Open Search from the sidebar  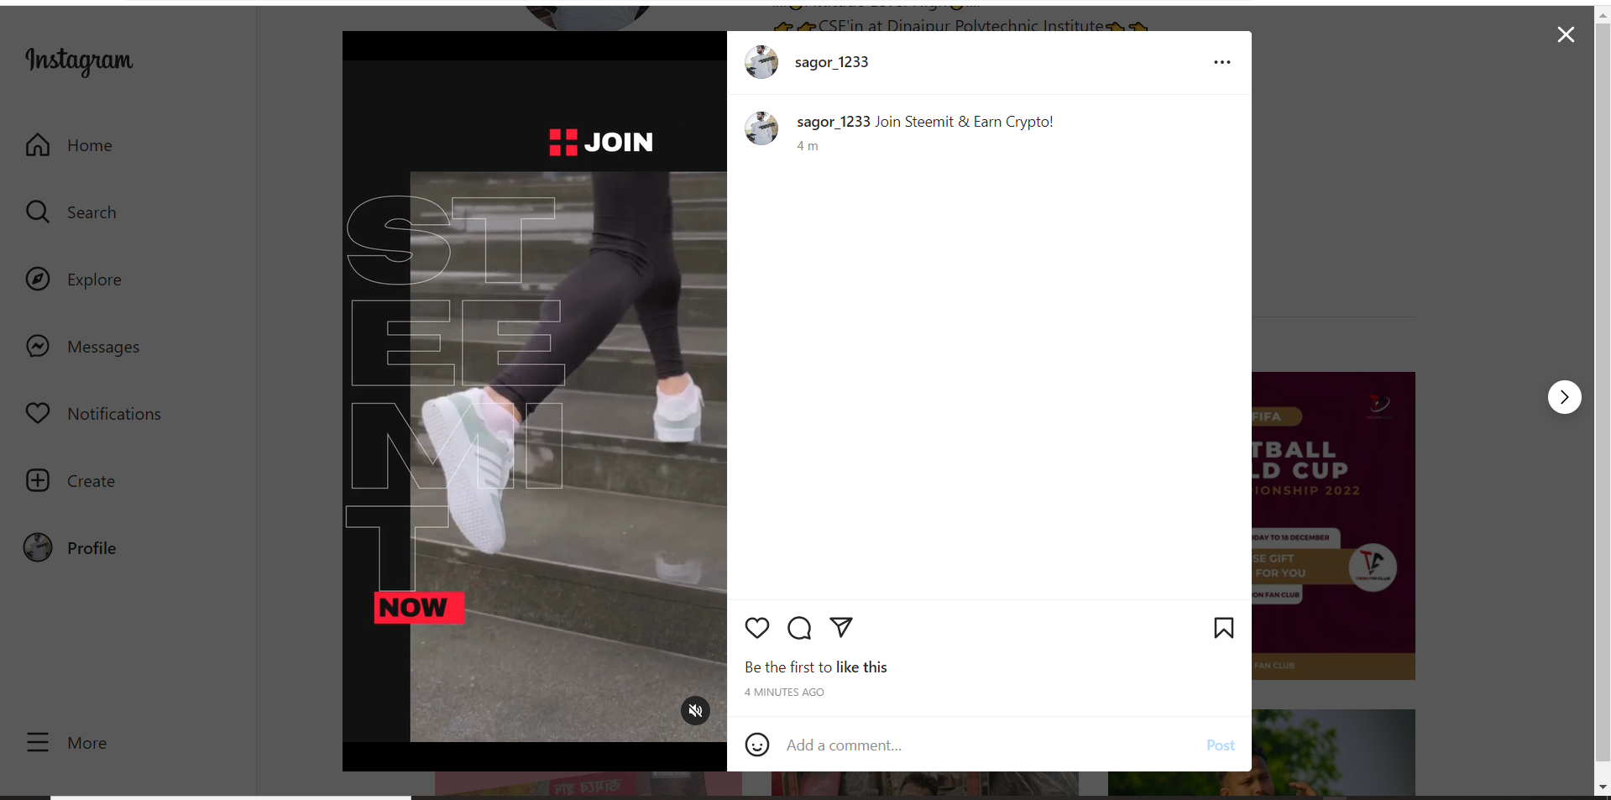coord(71,212)
